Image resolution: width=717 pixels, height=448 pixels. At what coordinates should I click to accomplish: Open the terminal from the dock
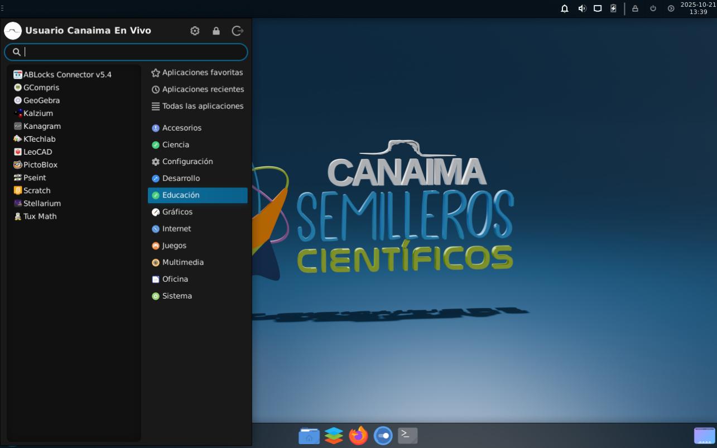[407, 435]
